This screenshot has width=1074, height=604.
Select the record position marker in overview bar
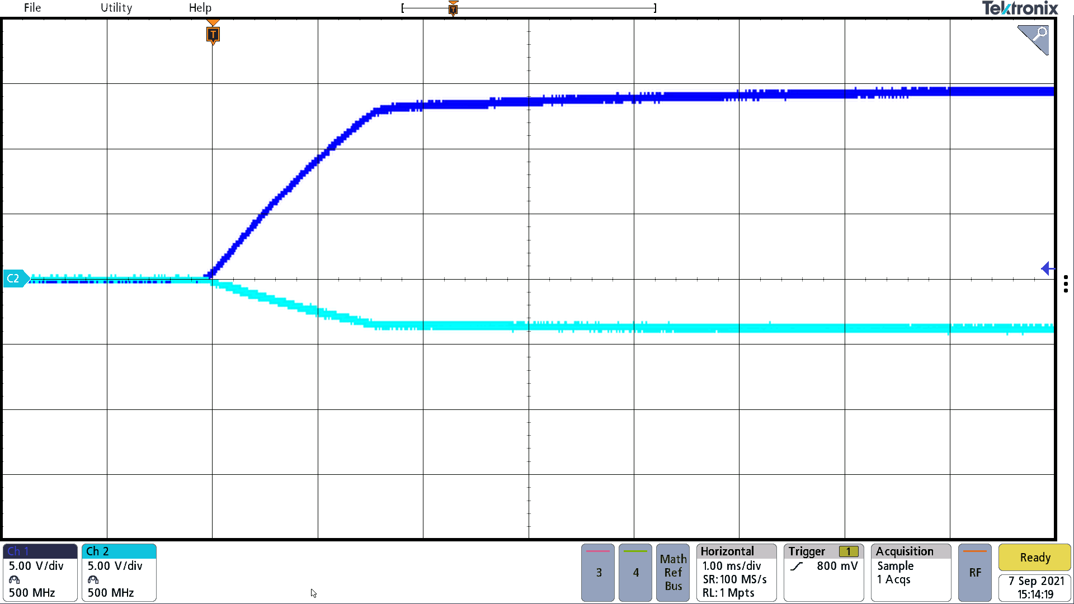point(454,8)
